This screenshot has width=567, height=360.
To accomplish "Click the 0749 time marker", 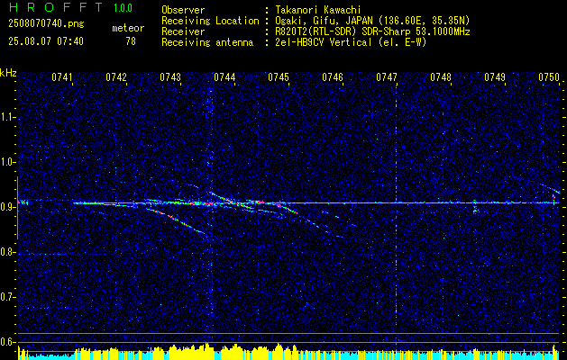I will coord(494,77).
